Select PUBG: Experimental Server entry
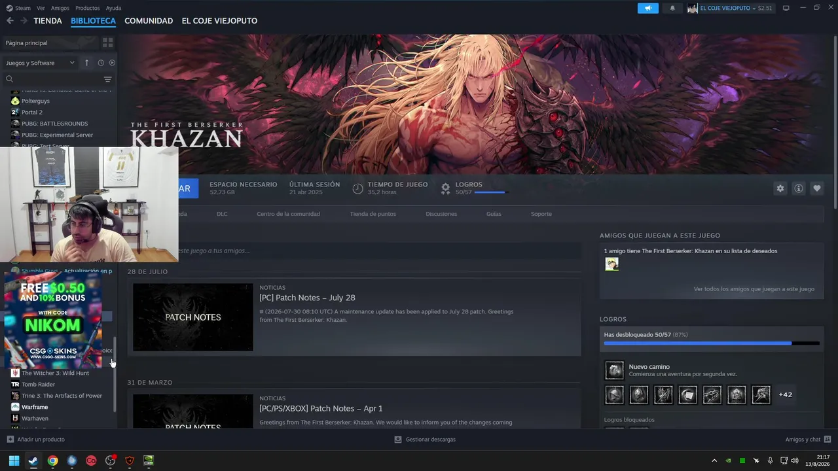This screenshot has width=838, height=471. (x=58, y=135)
